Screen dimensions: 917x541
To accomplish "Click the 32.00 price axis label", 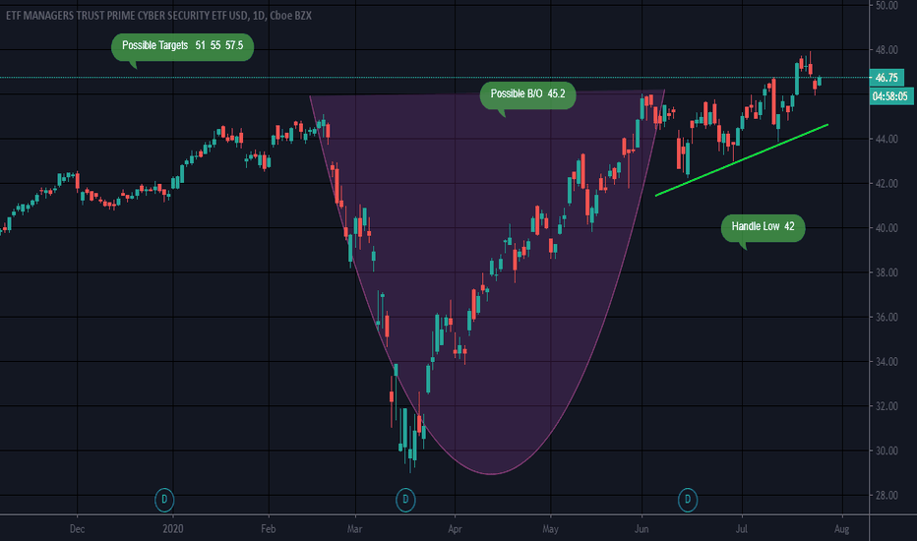I will click(x=886, y=406).
